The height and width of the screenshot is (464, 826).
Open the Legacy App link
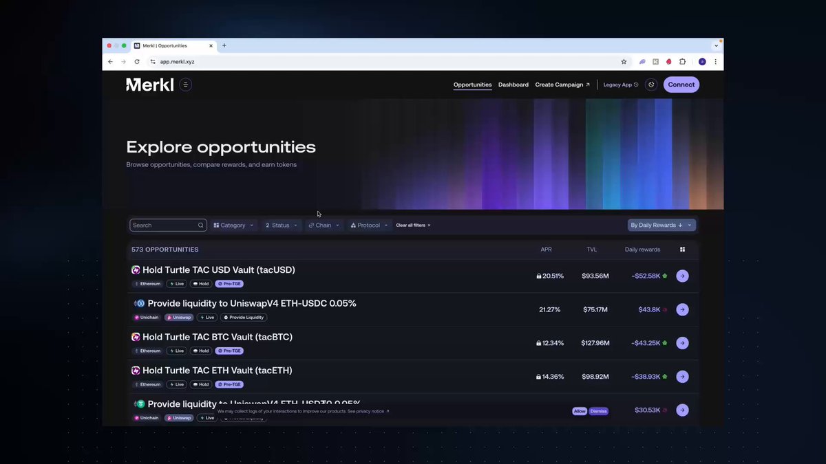click(621, 85)
